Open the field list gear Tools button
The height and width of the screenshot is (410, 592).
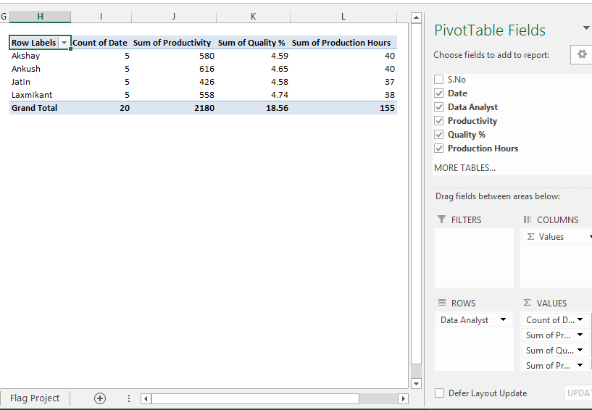[582, 54]
